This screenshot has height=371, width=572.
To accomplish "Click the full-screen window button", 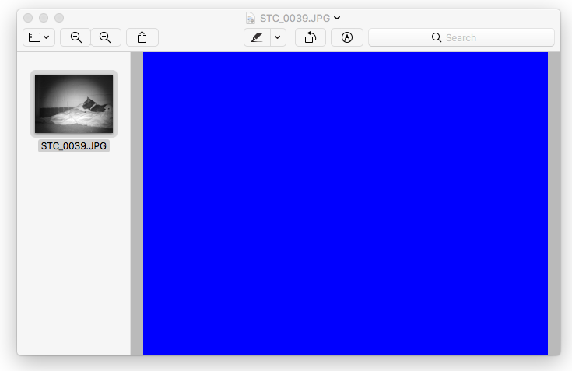I will coord(59,18).
